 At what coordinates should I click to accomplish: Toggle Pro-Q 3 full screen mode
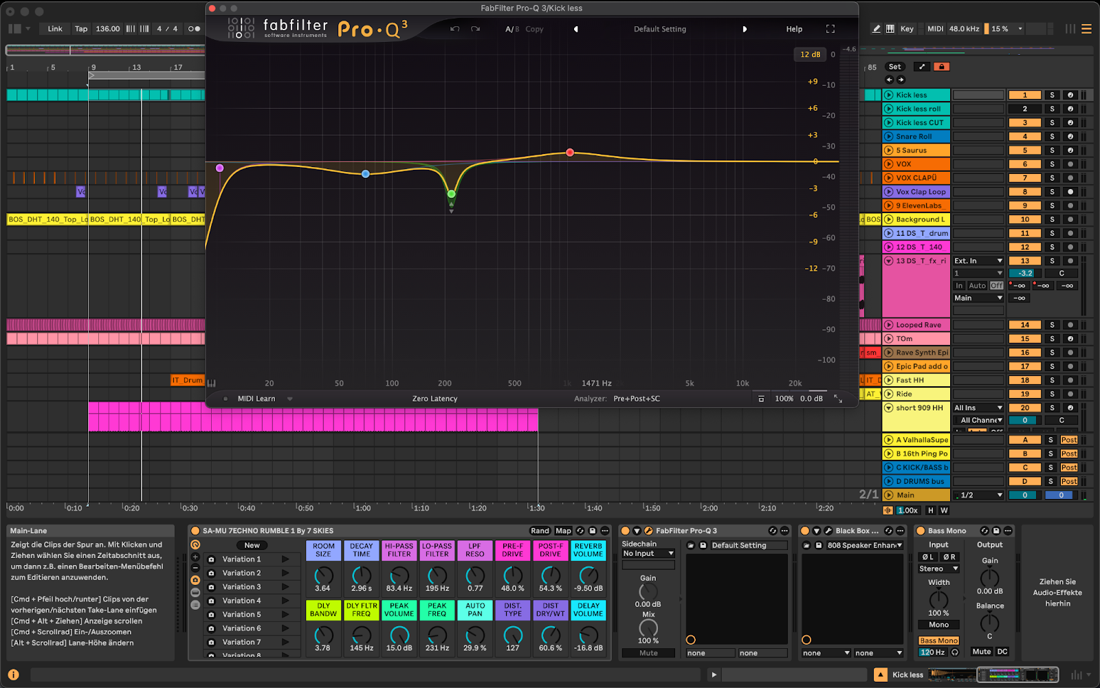tap(830, 29)
